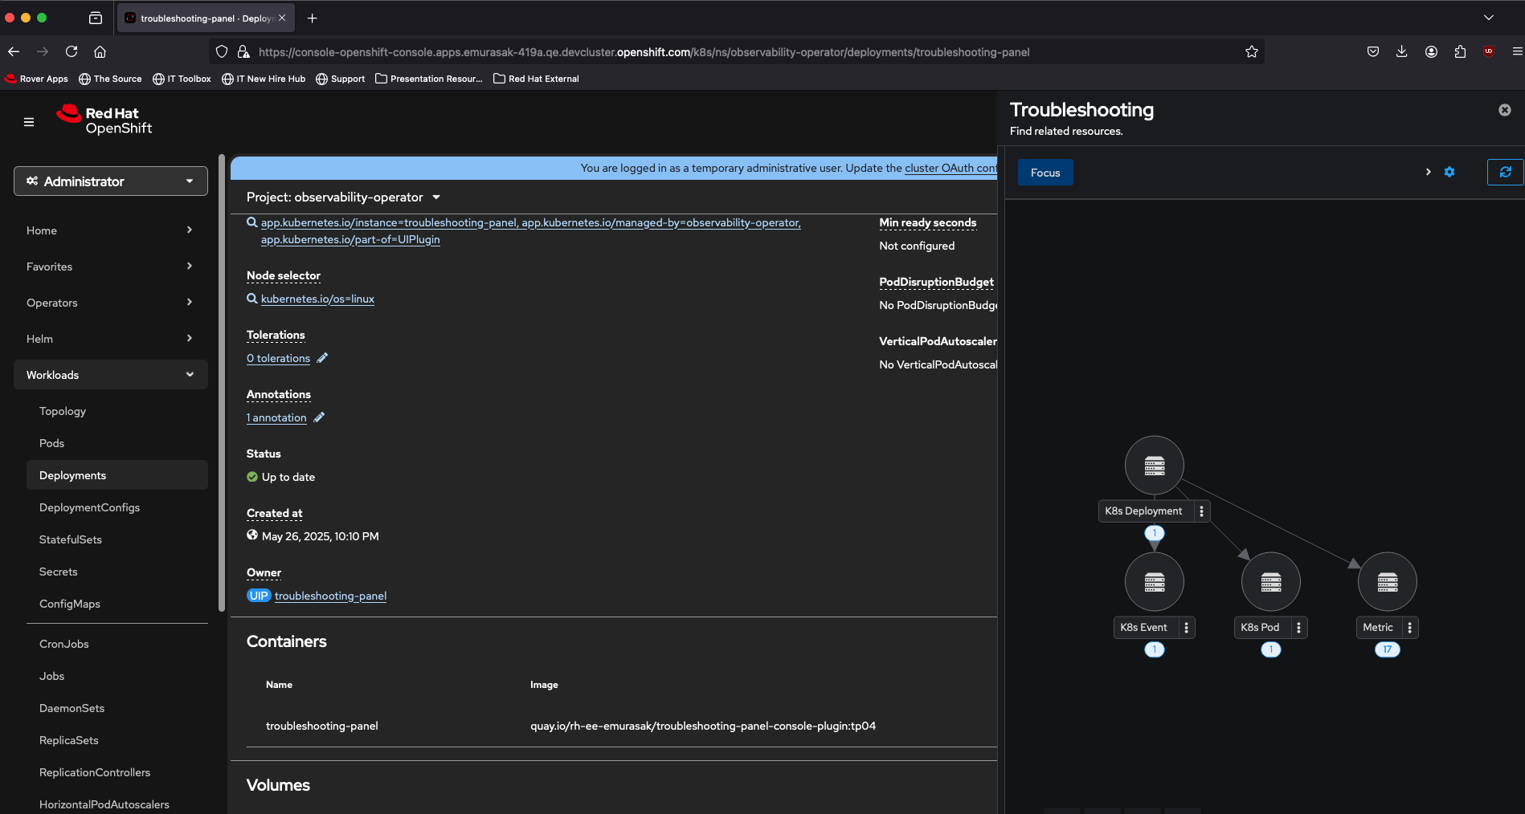Open ConfigMaps in the sidebar
The image size is (1525, 814).
70,604
